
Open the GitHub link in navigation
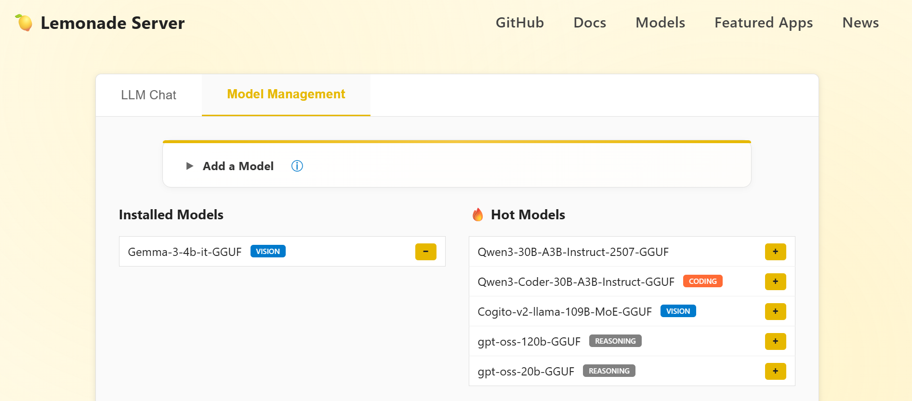[x=519, y=23]
